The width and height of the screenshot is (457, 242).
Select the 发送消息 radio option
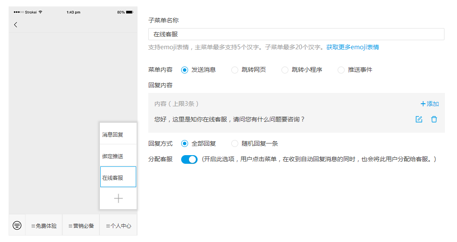click(x=185, y=70)
